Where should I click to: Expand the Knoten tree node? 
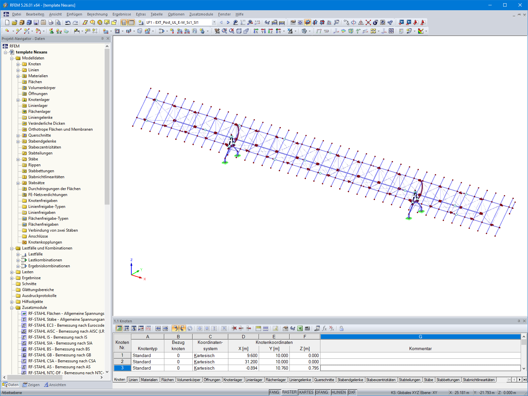pyautogui.click(x=18, y=64)
